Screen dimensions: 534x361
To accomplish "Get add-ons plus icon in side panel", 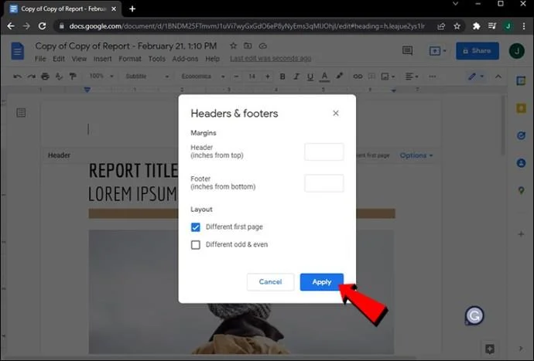I will (x=521, y=234).
